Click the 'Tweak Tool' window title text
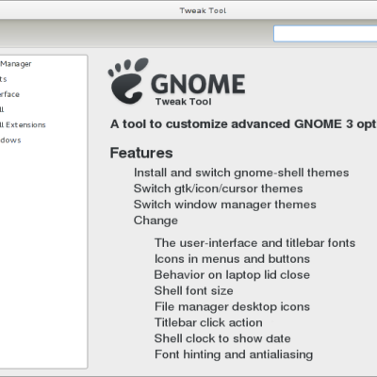 [x=203, y=10]
